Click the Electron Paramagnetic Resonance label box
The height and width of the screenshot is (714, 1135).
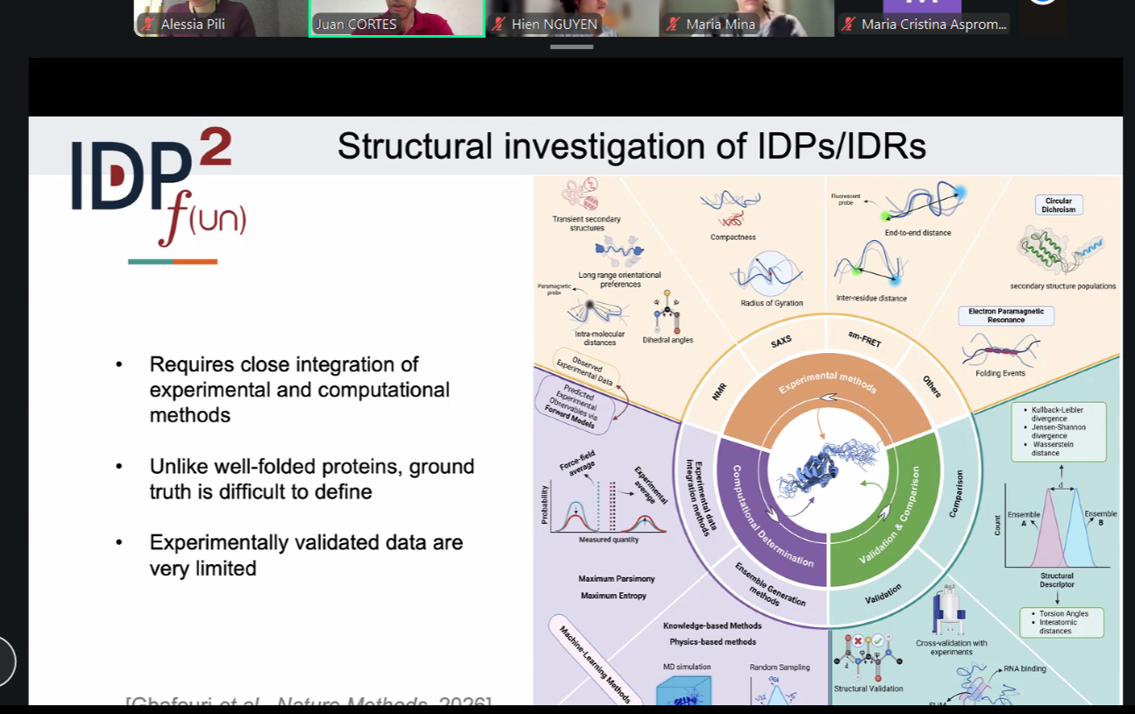tap(1006, 315)
